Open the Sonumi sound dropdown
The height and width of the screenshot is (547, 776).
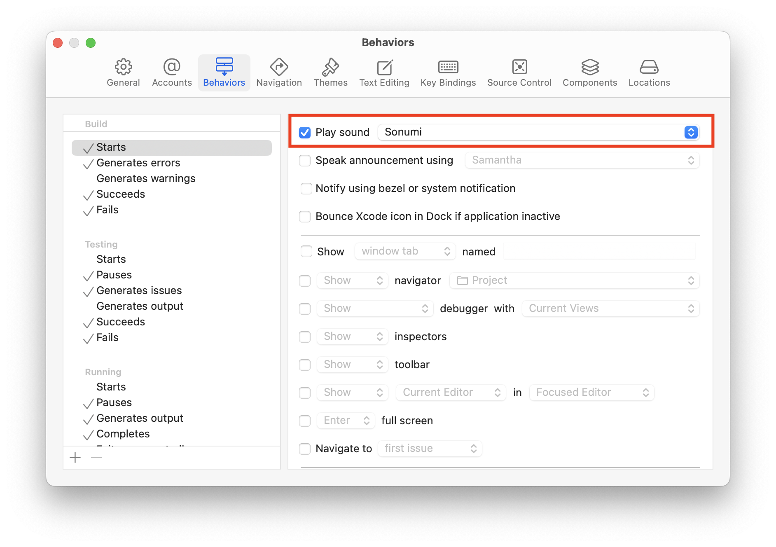(538, 132)
